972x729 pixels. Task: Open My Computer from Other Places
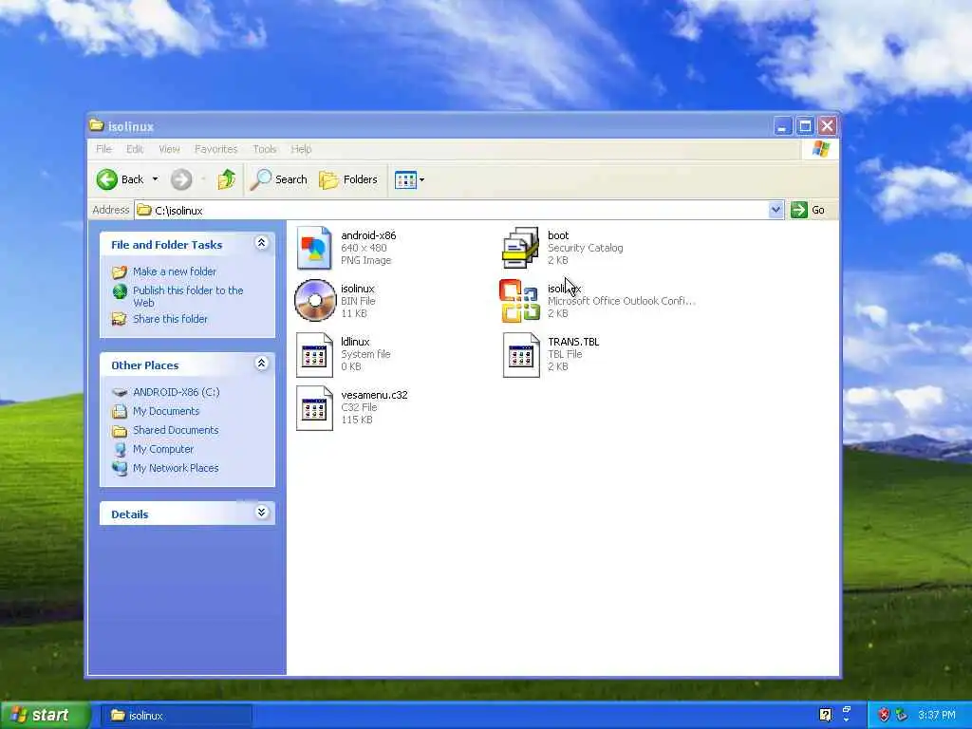163,449
